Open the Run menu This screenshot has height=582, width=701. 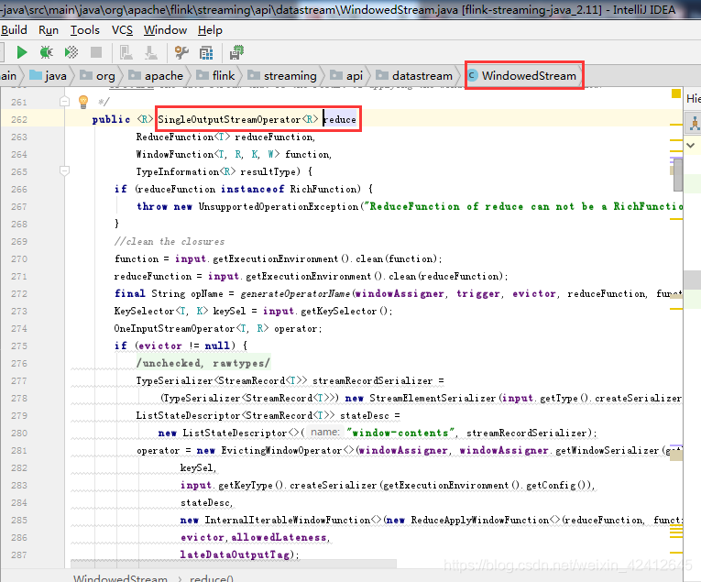[49, 30]
